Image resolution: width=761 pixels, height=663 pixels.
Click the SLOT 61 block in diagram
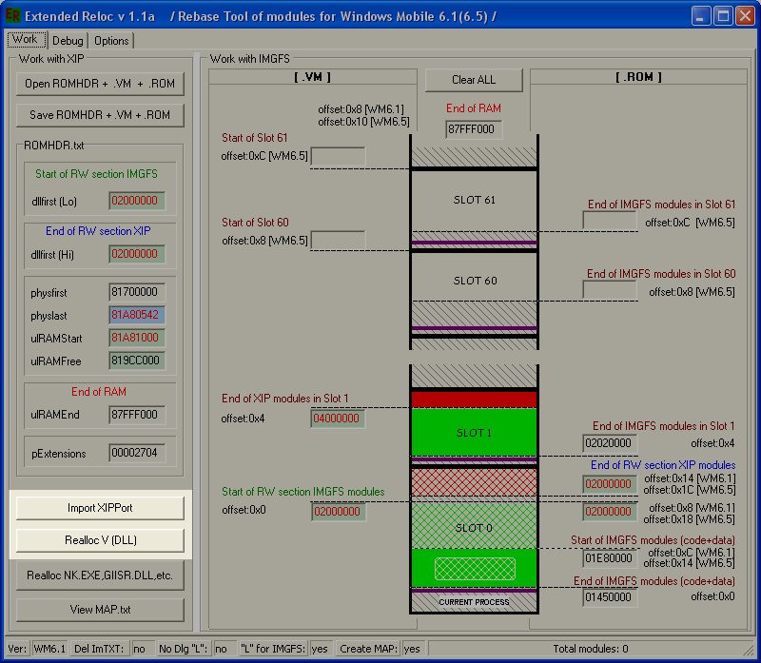474,200
